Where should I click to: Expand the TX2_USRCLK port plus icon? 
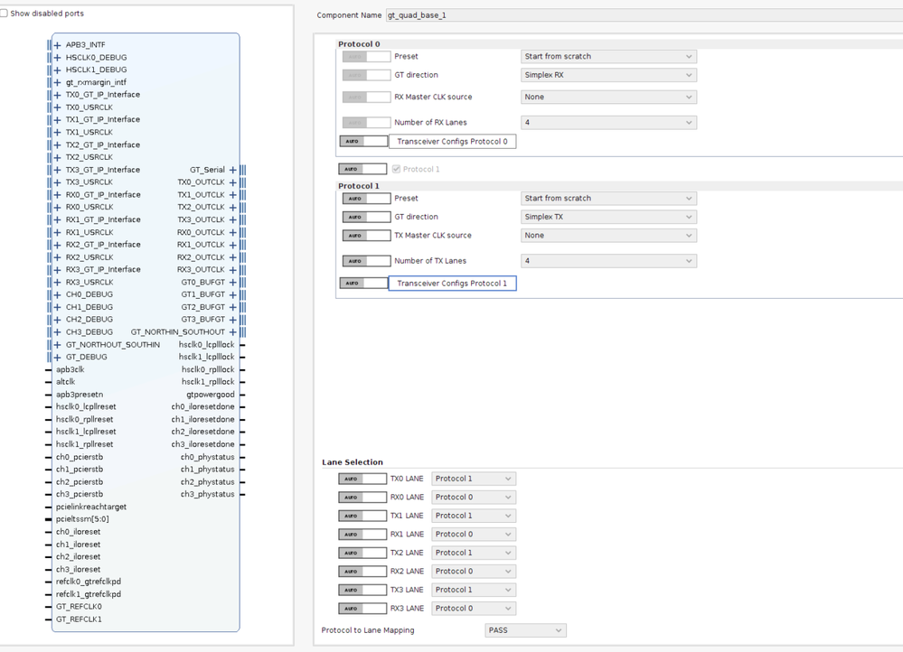pos(57,157)
